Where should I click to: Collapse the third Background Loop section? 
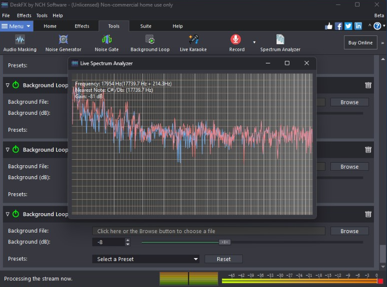[x=8, y=214]
